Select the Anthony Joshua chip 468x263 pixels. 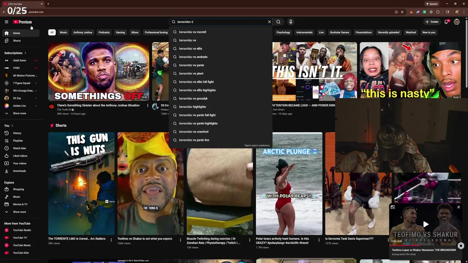83,33
